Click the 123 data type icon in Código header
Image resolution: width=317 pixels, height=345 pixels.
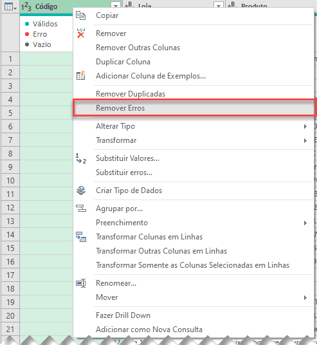pyautogui.click(x=26, y=7)
